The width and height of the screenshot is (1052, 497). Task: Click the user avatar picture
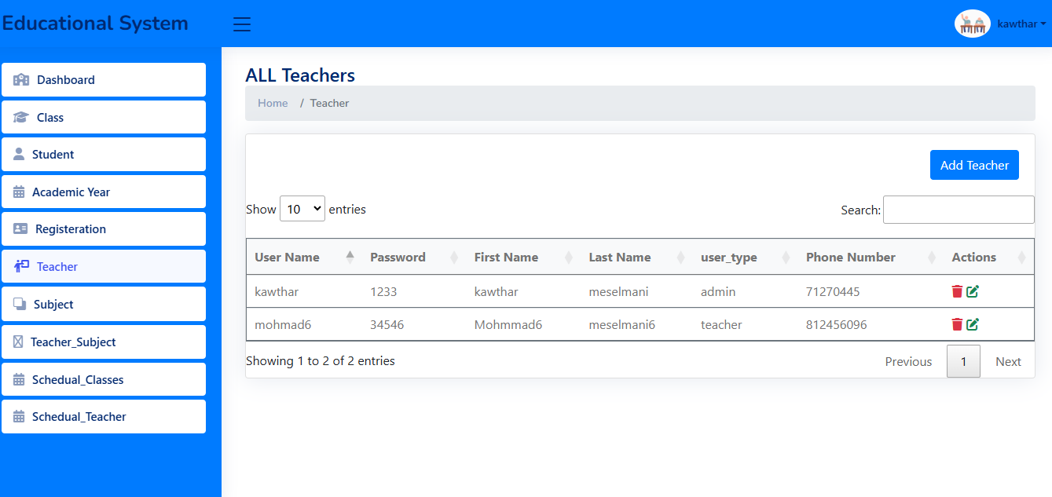pos(972,24)
